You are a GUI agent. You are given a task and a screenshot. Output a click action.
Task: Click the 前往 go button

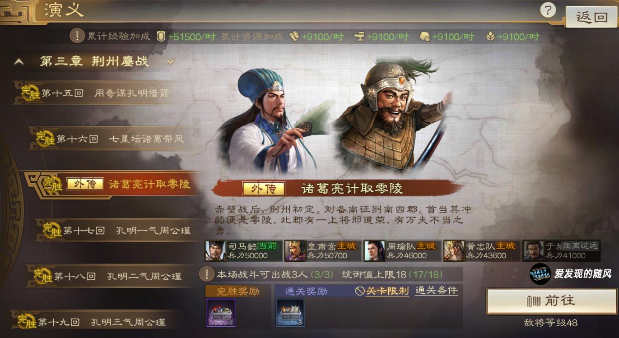551,301
